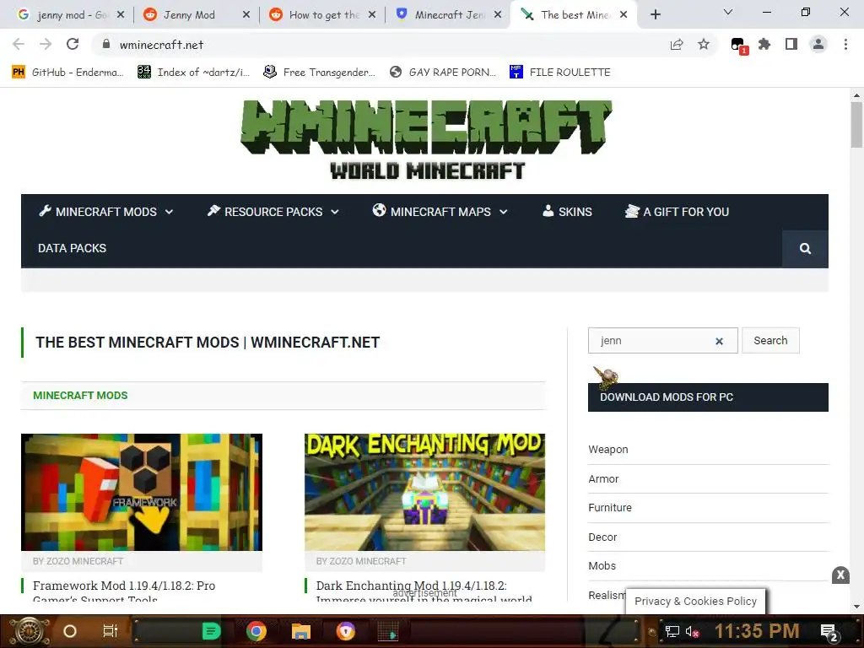
Task: Open Privacy & Cookies Policy
Action: click(x=695, y=601)
